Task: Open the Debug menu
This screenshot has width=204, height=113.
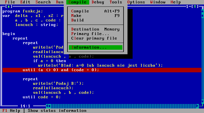Action: coord(98,2)
